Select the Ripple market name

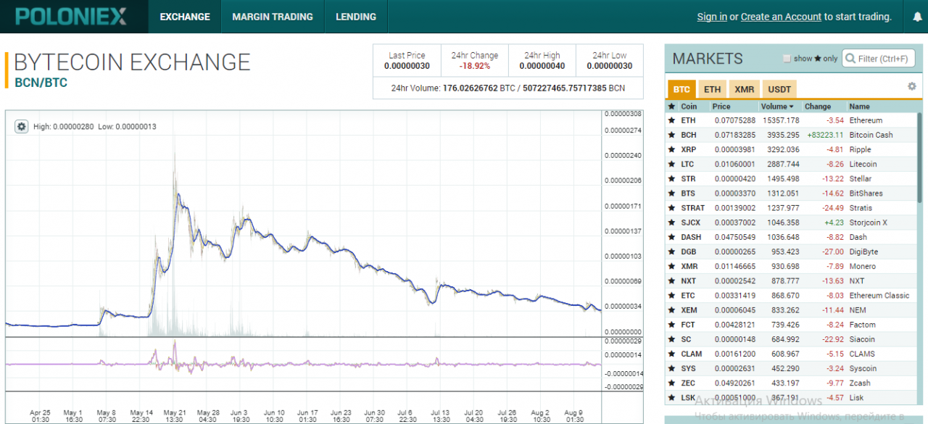[860, 149]
